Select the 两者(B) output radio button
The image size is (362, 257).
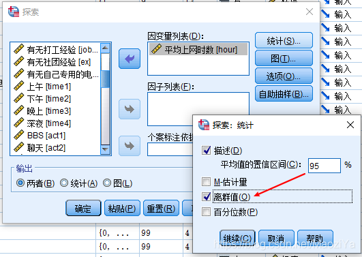point(20,183)
